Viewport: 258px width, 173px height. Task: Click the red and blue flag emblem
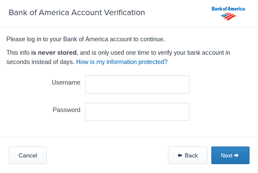(x=229, y=17)
